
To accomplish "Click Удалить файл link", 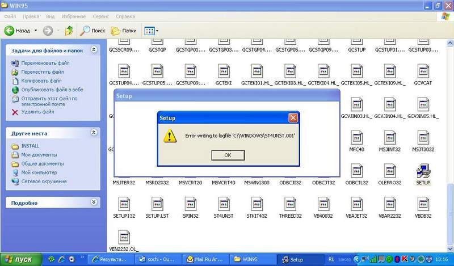I will (x=37, y=112).
